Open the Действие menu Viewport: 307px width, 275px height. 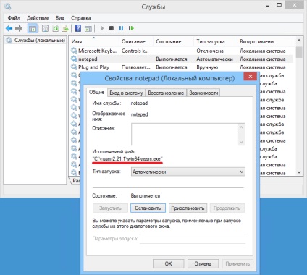[38, 18]
